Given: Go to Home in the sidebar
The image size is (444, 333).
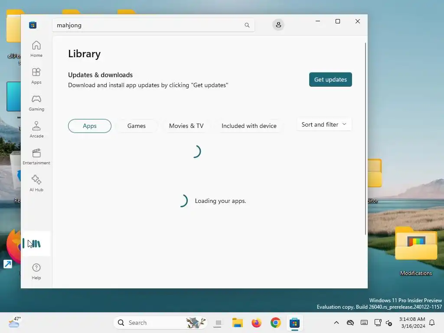Looking at the screenshot, I should [36, 49].
